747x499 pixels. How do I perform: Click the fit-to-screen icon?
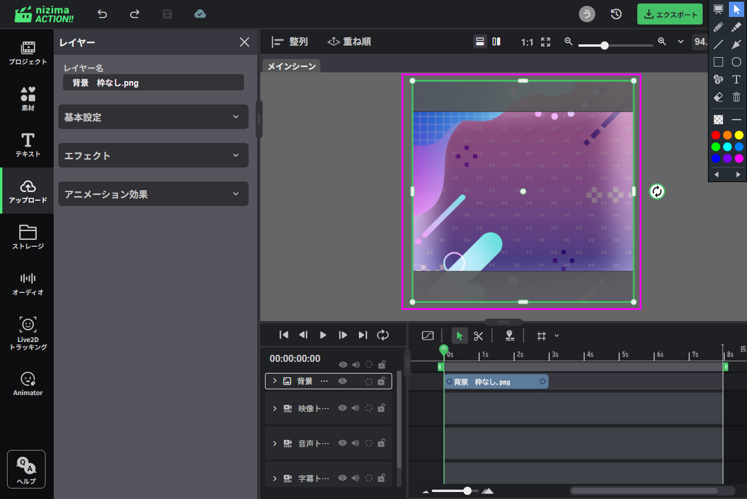pyautogui.click(x=546, y=42)
